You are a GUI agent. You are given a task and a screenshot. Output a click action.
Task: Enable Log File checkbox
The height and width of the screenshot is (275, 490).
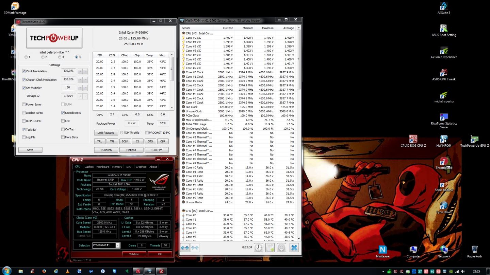[24, 137]
